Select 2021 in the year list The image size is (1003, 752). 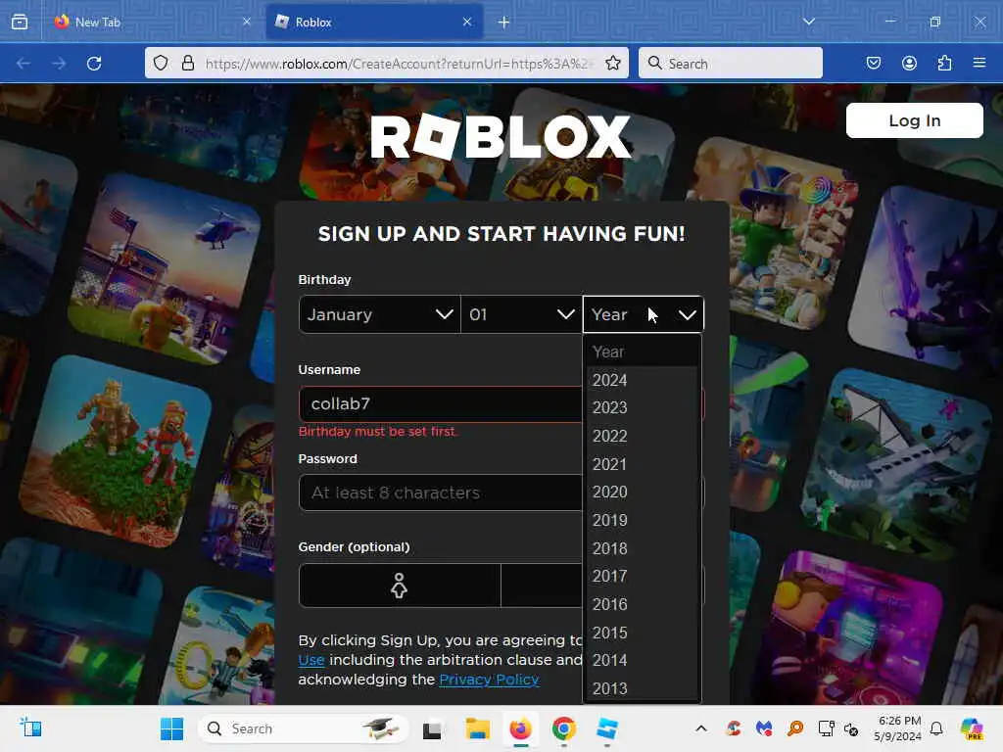pos(642,463)
